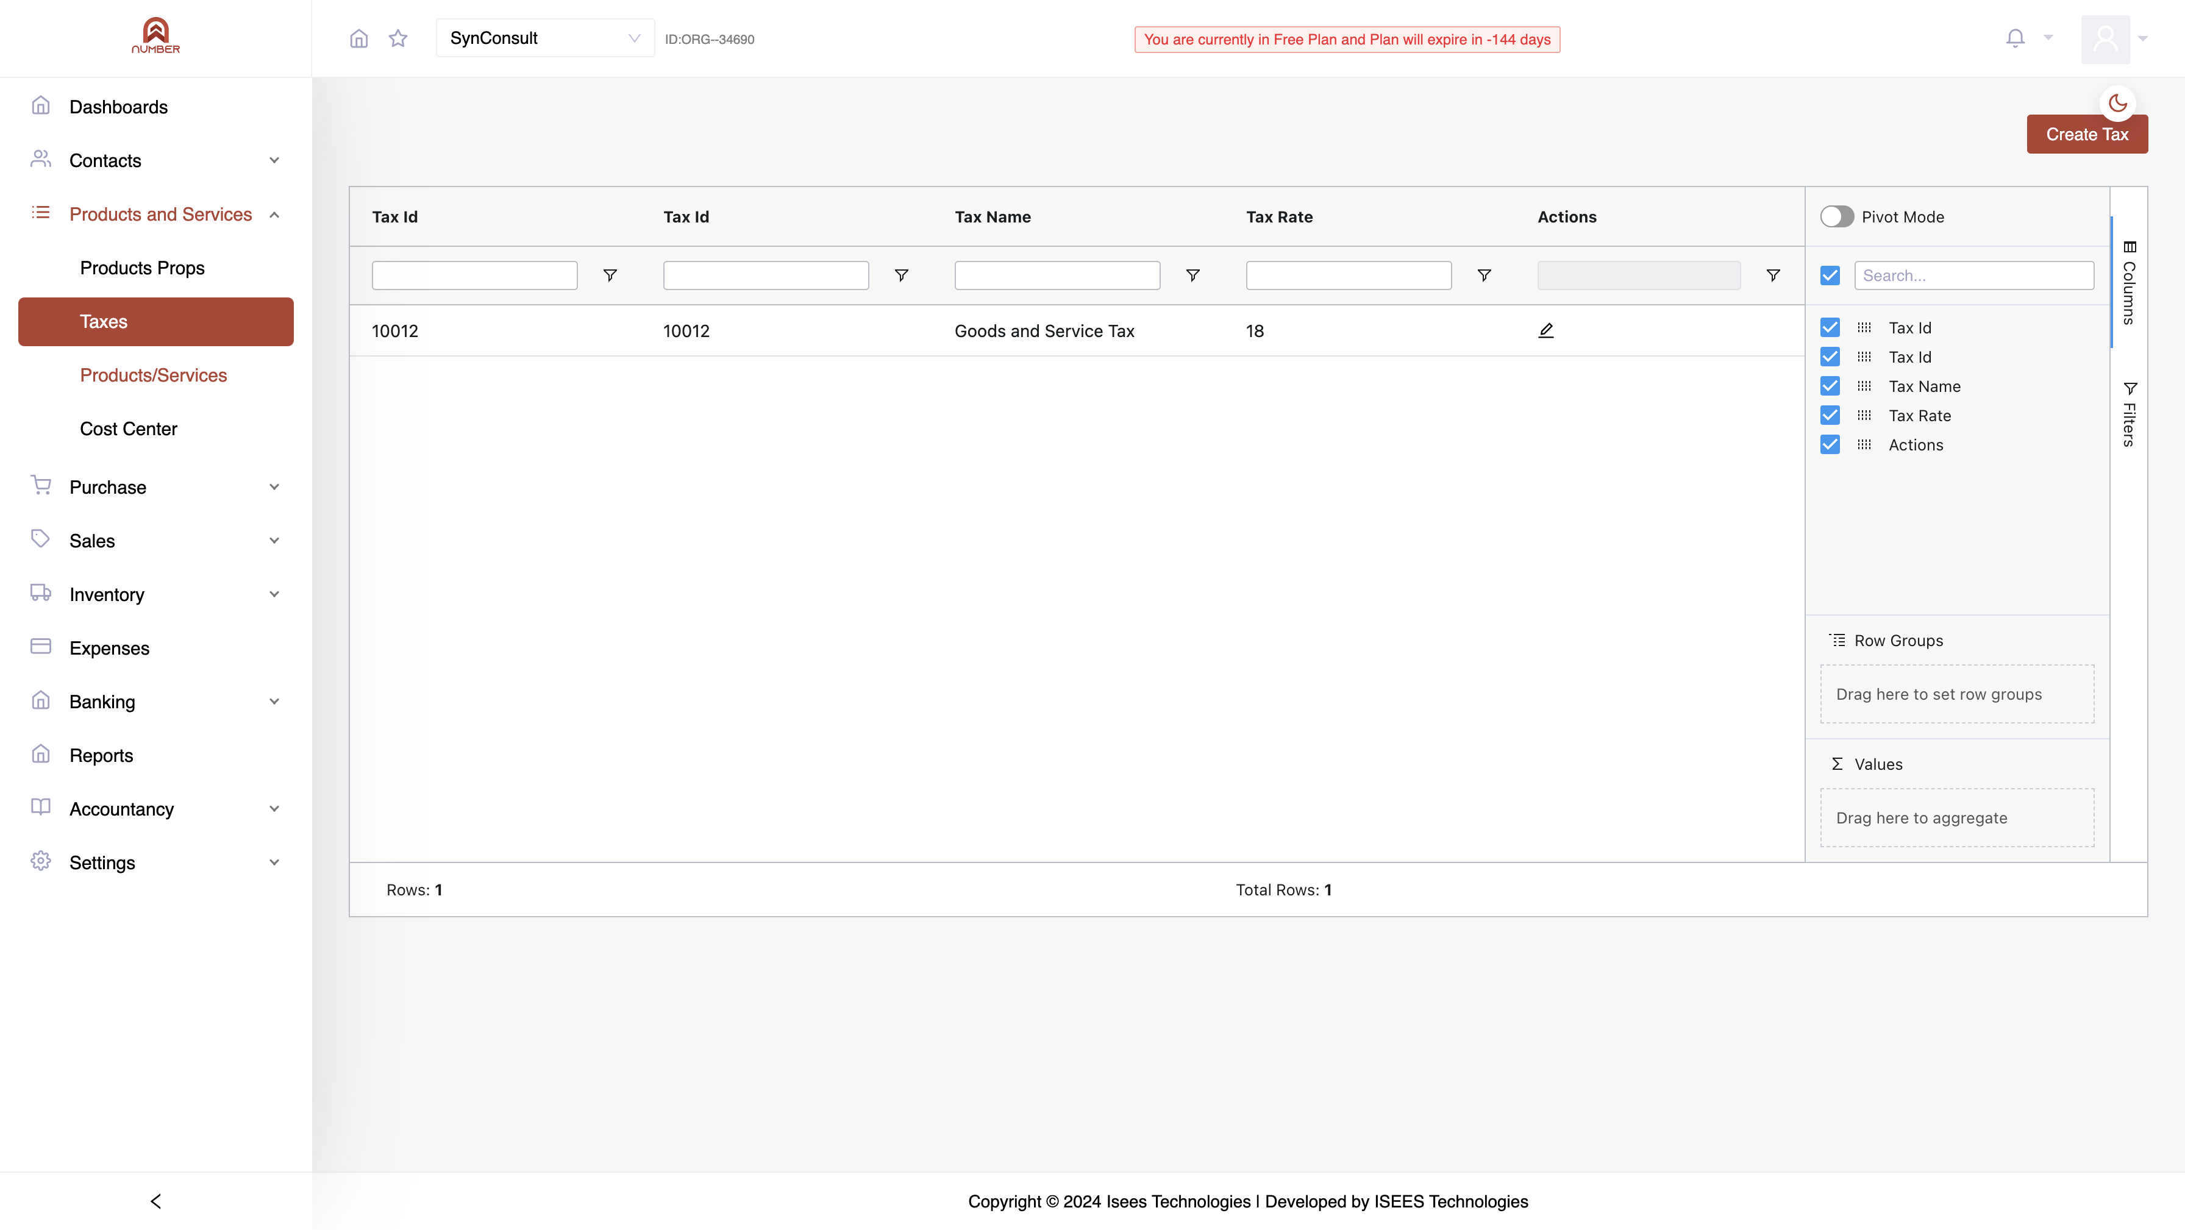Screen dimensions: 2185x1230
Task: Click the Tax Name filter input
Action: pyautogui.click(x=1057, y=275)
